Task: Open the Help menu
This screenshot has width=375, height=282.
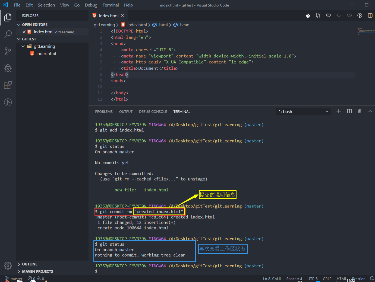Action: click(128, 5)
